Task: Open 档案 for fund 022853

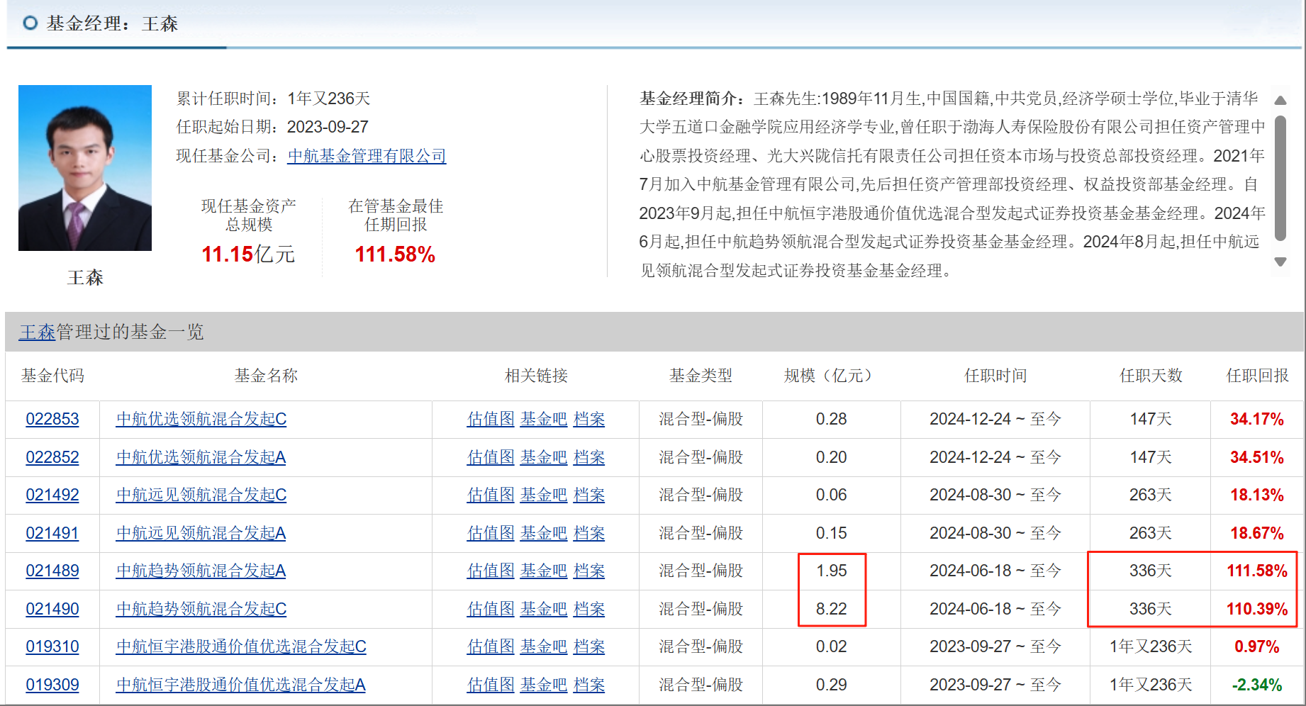Action: 589,419
